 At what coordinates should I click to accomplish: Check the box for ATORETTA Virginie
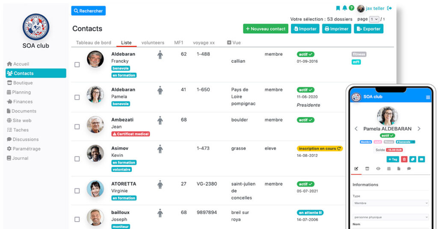tap(77, 191)
